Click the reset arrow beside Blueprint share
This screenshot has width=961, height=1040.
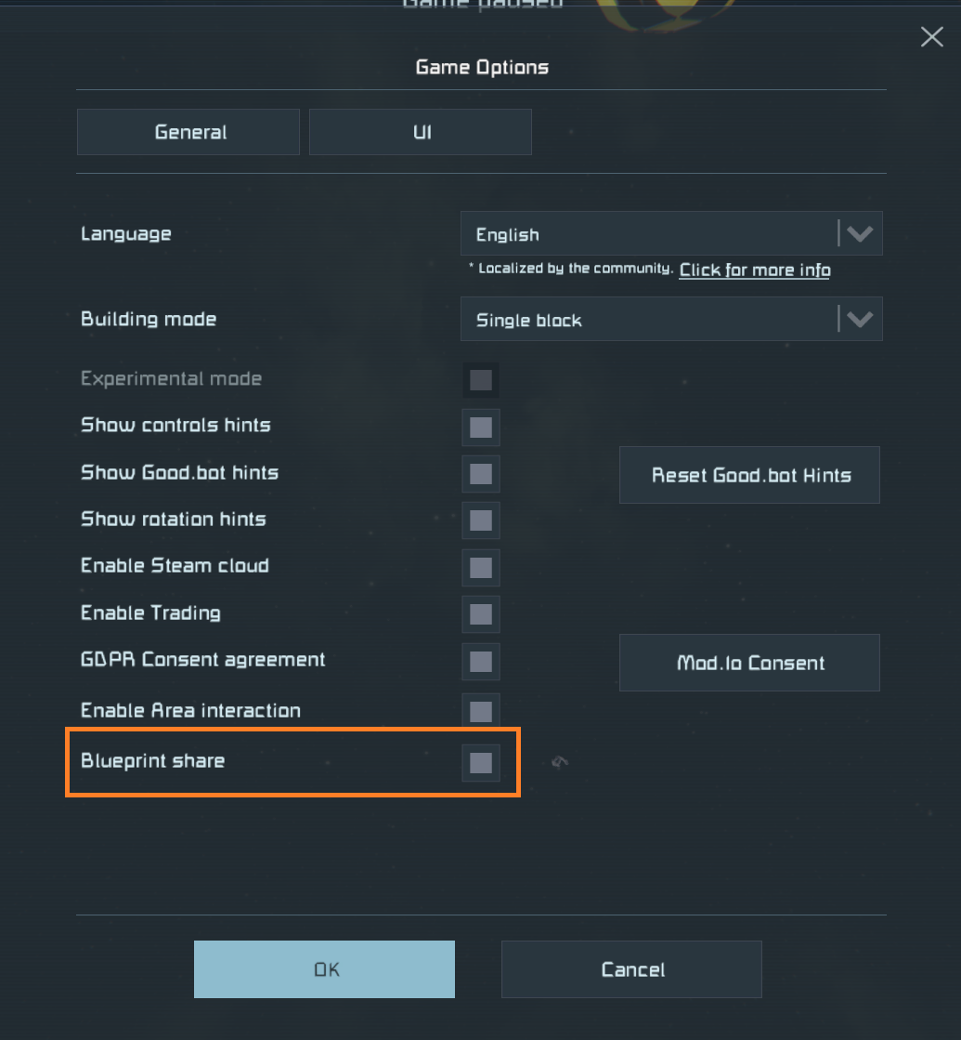tap(560, 763)
